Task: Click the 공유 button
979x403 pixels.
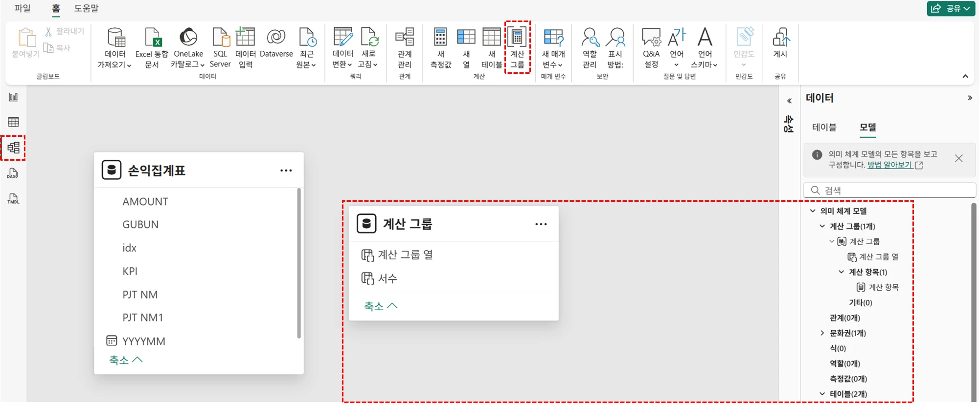Action: (951, 8)
